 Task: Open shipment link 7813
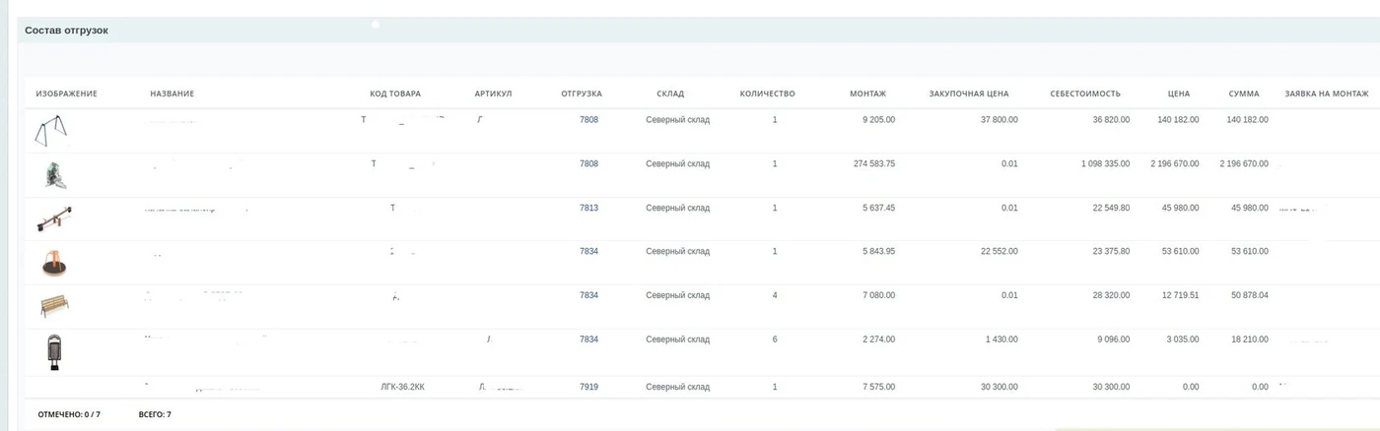pyautogui.click(x=588, y=209)
